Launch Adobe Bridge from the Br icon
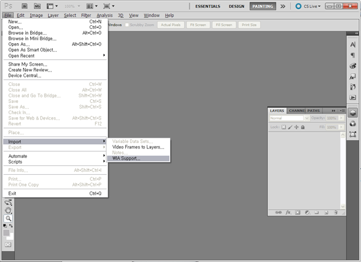Image resolution: width=361 pixels, height=262 pixels. pyautogui.click(x=25, y=6)
